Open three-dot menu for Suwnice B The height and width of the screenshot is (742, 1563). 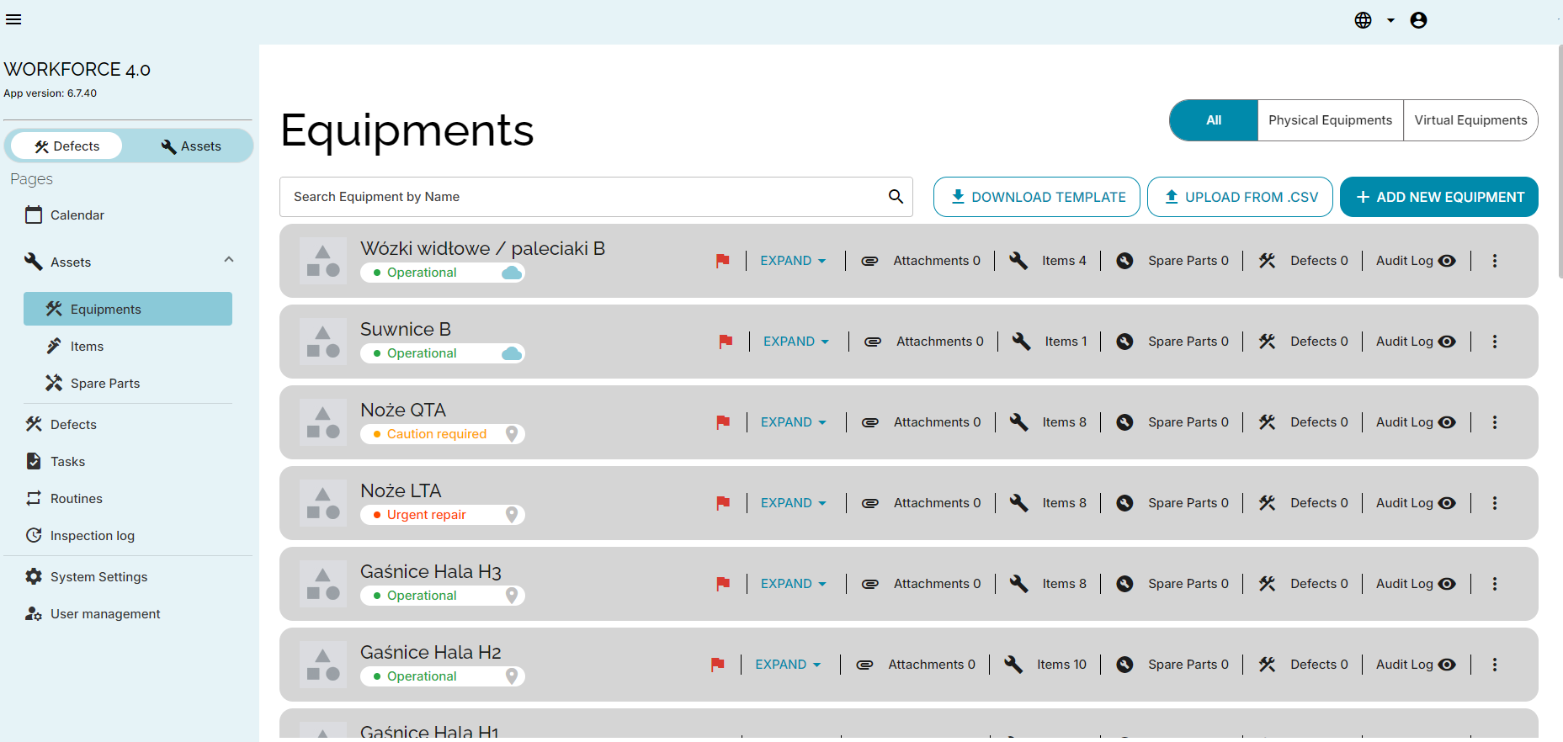(x=1494, y=342)
